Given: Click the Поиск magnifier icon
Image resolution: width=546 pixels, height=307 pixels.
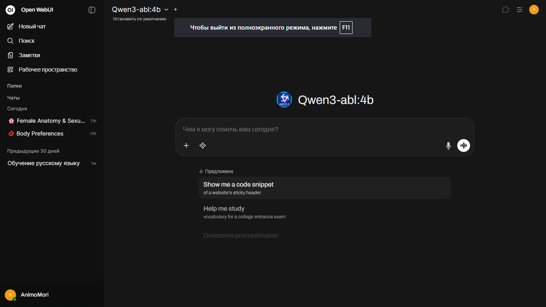Looking at the screenshot, I should point(11,41).
